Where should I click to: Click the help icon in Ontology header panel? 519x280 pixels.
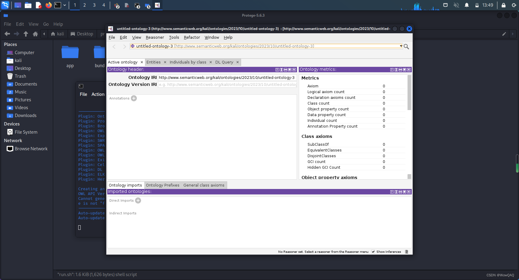[x=277, y=70]
